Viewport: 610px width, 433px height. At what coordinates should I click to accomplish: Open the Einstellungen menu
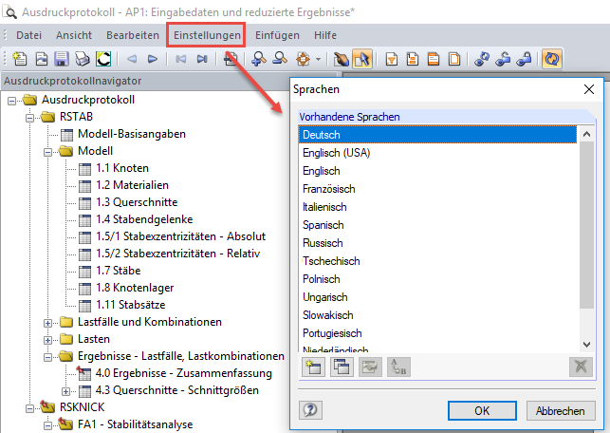click(207, 35)
